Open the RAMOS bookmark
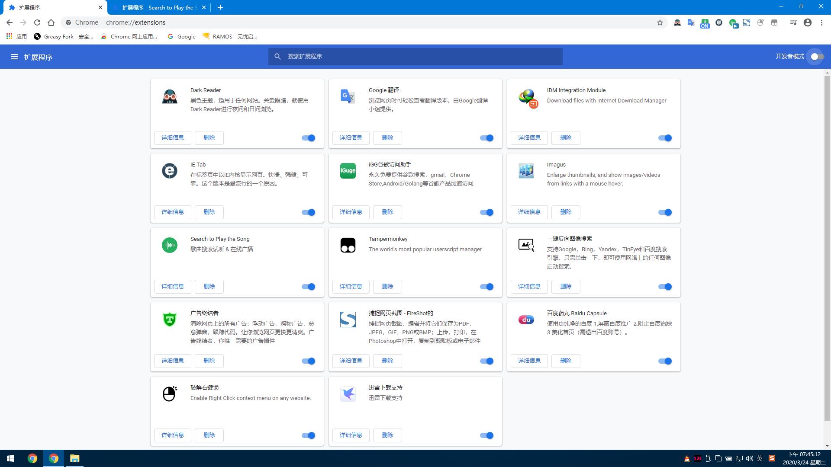 (x=230, y=36)
